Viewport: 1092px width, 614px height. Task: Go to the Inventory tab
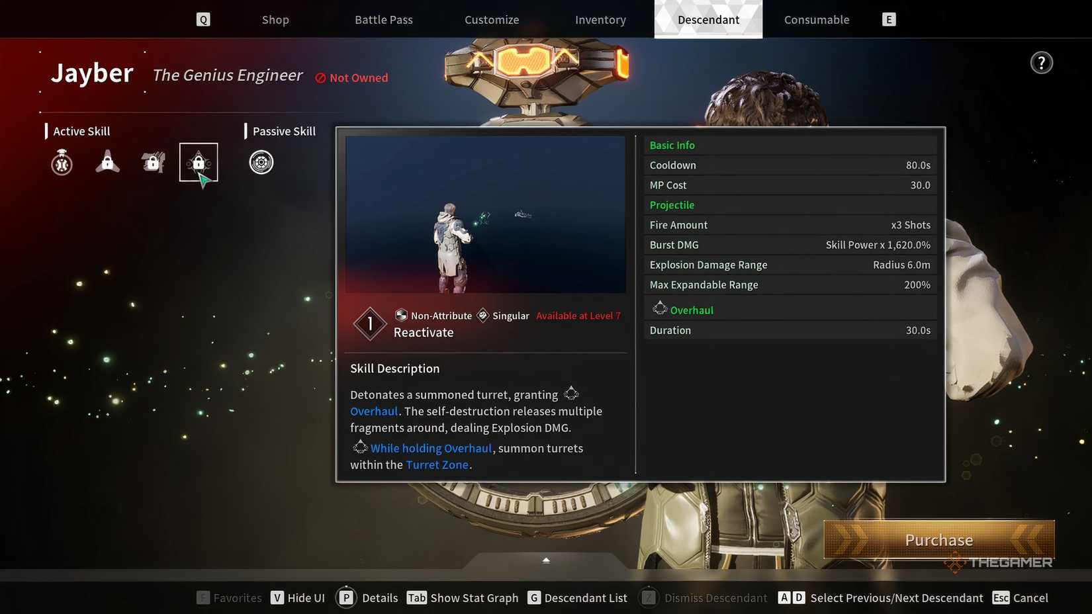[600, 20]
